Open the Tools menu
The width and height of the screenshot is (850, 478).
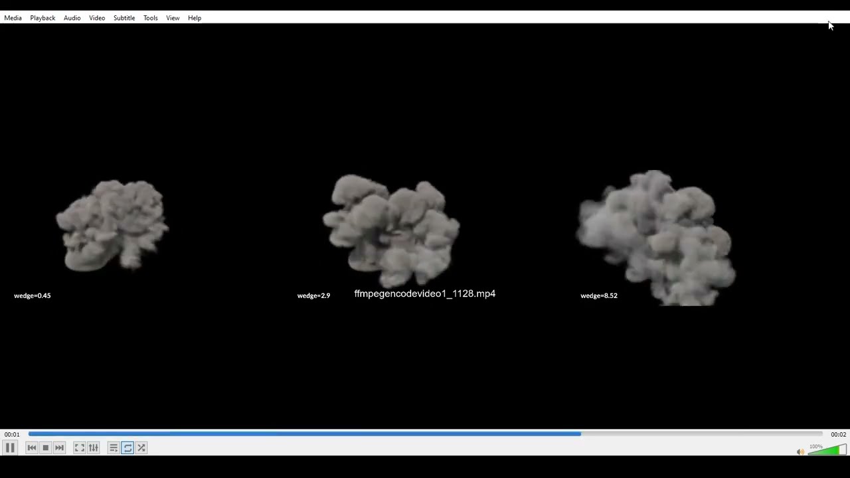click(x=151, y=18)
